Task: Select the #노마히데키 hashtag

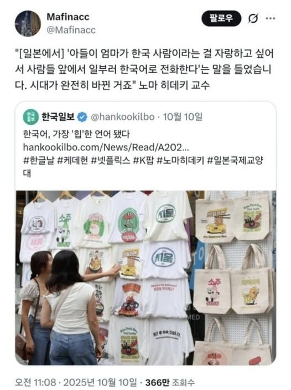Action: click(x=180, y=160)
